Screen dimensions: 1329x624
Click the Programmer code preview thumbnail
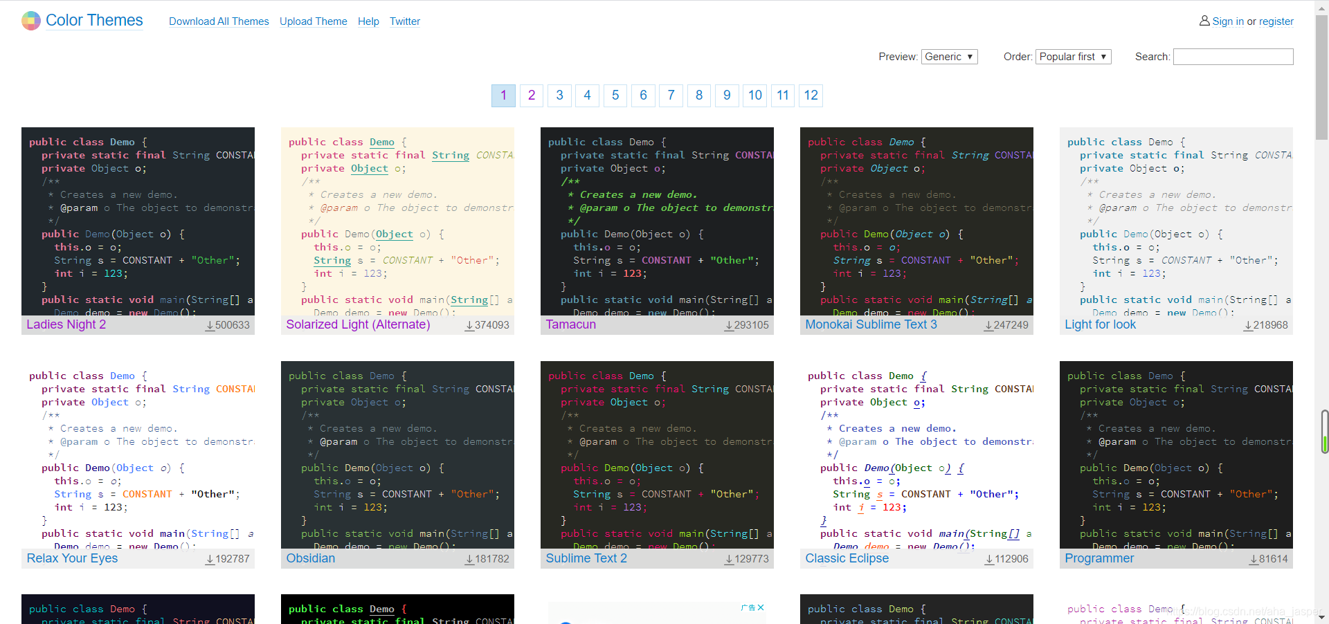tap(1176, 455)
